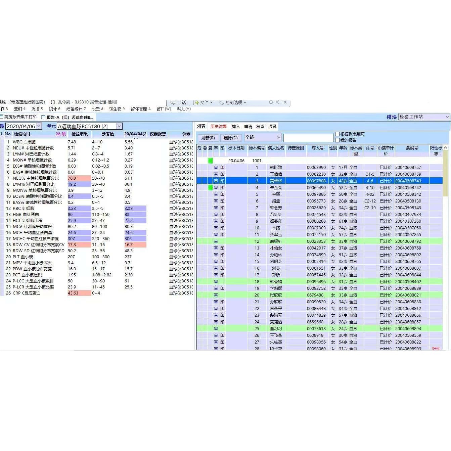451x451 pixels.
Task: Enable the 根据列表翻页 checkbox
Action: [x=337, y=134]
